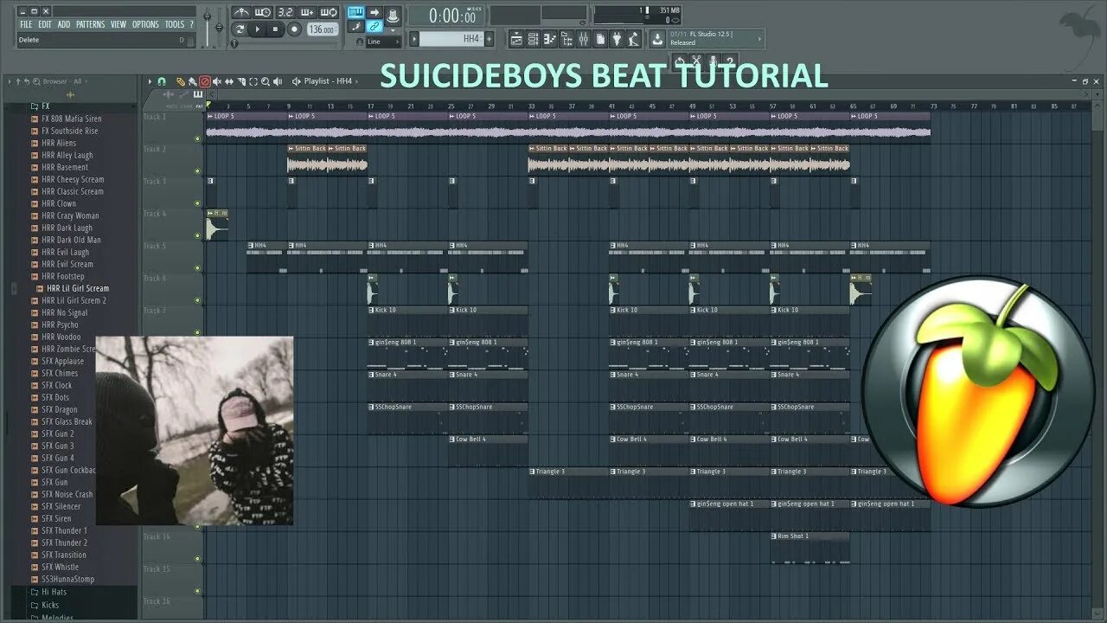Switch between pattern and song mode

pyautogui.click(x=240, y=29)
